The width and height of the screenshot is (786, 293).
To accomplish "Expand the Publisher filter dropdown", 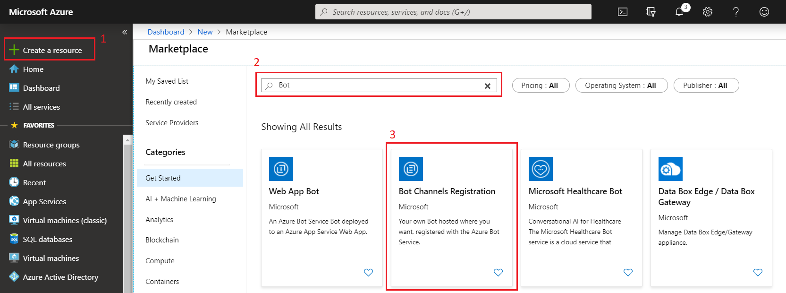I will (706, 86).
